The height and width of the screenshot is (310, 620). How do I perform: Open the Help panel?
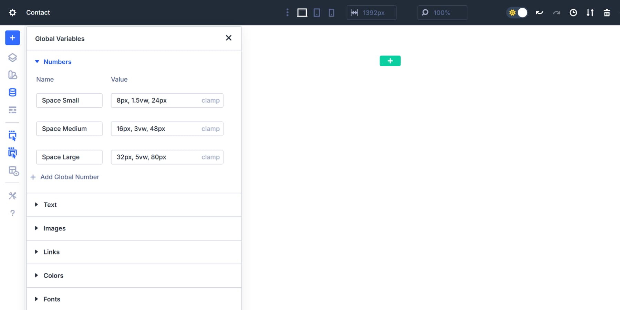[x=12, y=213]
